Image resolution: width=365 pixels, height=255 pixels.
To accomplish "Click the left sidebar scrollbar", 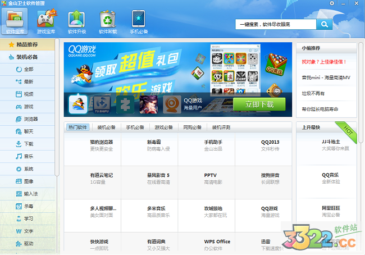I will point(57,107).
